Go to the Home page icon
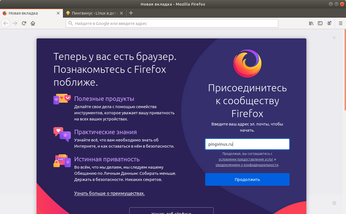This screenshot has height=214, width=346. coord(33,23)
